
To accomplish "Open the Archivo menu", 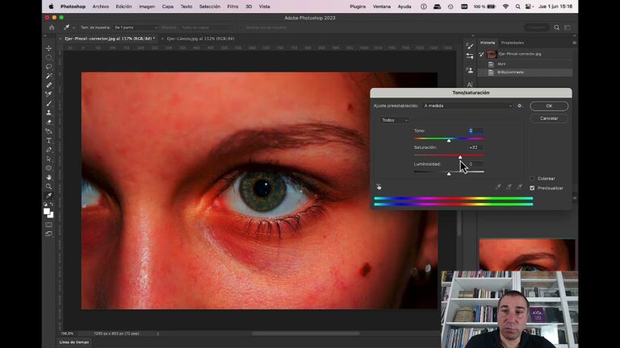I will click(100, 6).
